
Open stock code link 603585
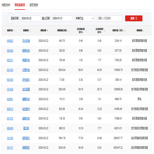[x=10, y=80]
